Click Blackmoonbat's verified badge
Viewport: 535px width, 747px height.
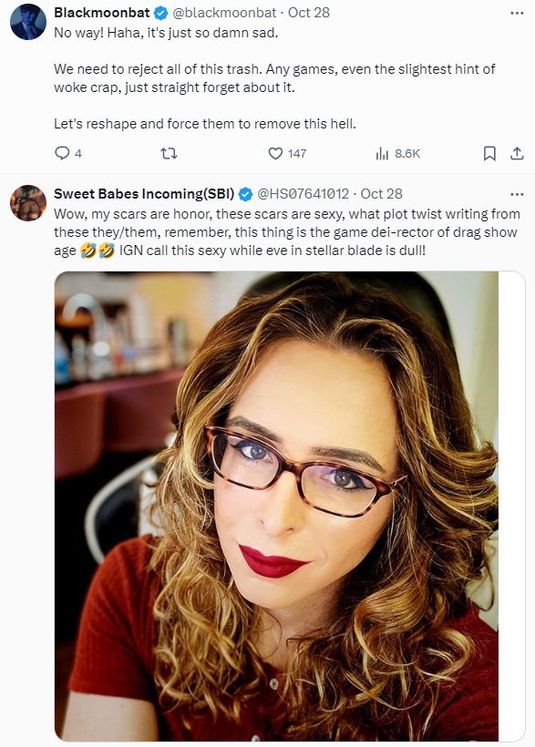click(x=161, y=14)
